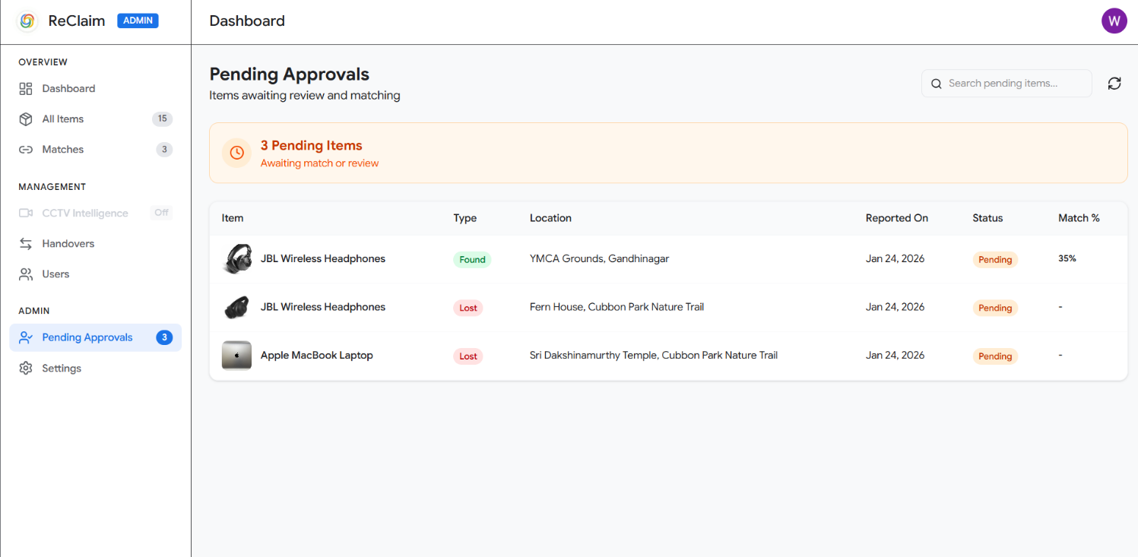Click the All Items count badge 15
The image size is (1138, 557).
coord(163,119)
